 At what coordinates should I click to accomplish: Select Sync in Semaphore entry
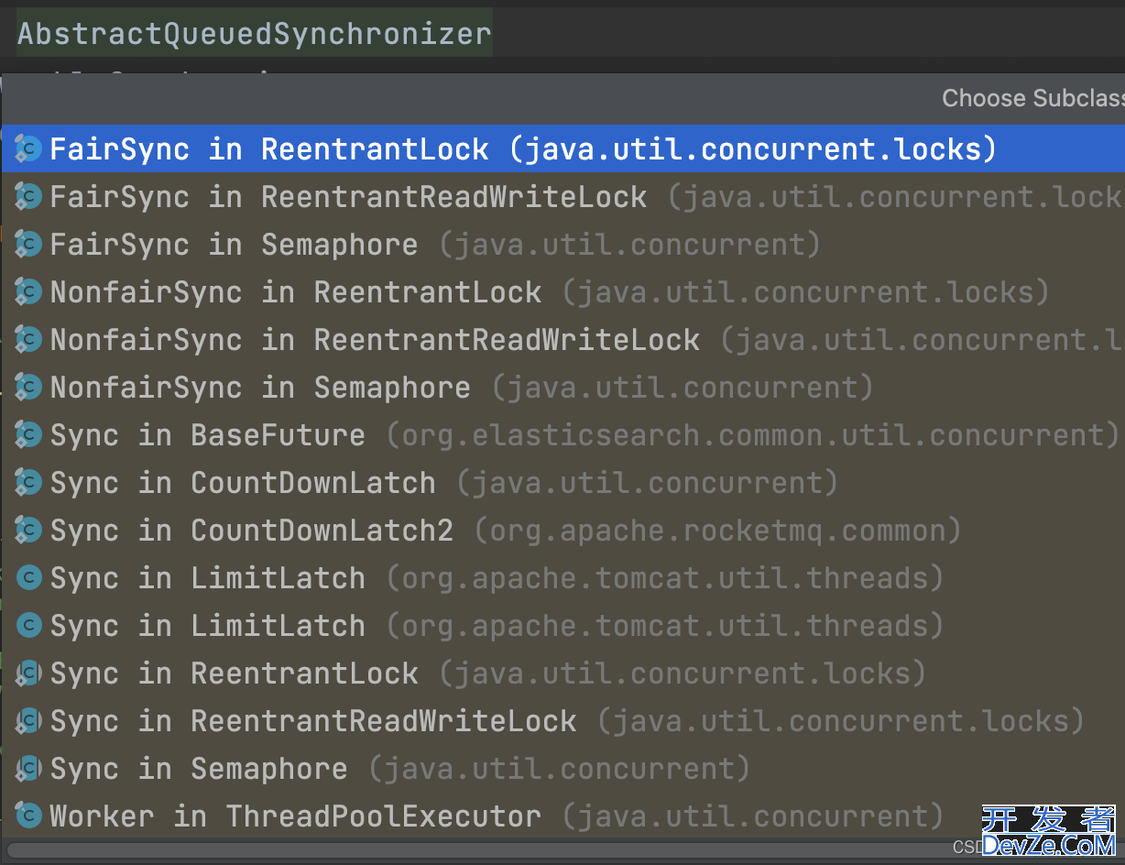(x=199, y=769)
